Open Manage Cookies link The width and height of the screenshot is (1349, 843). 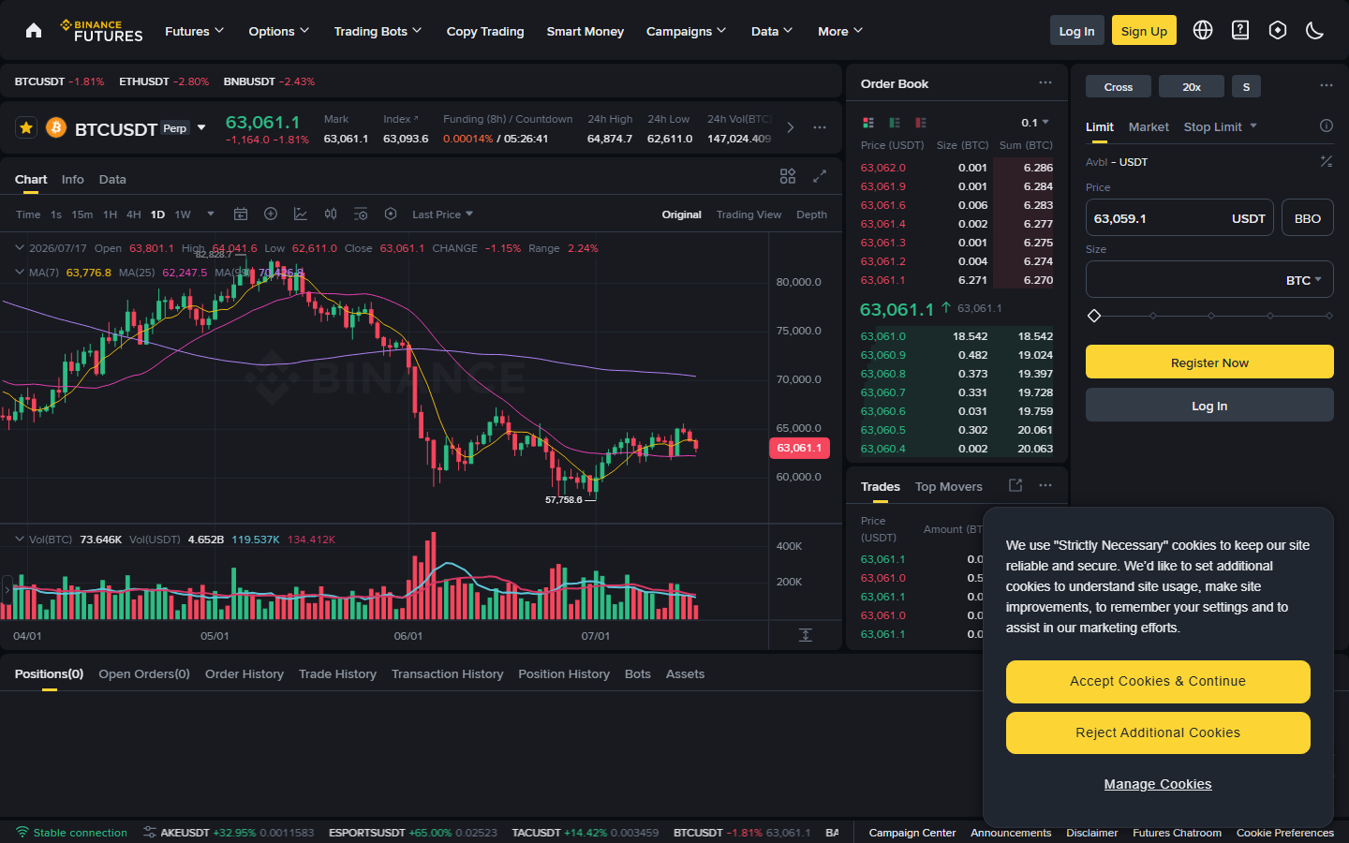click(x=1158, y=784)
